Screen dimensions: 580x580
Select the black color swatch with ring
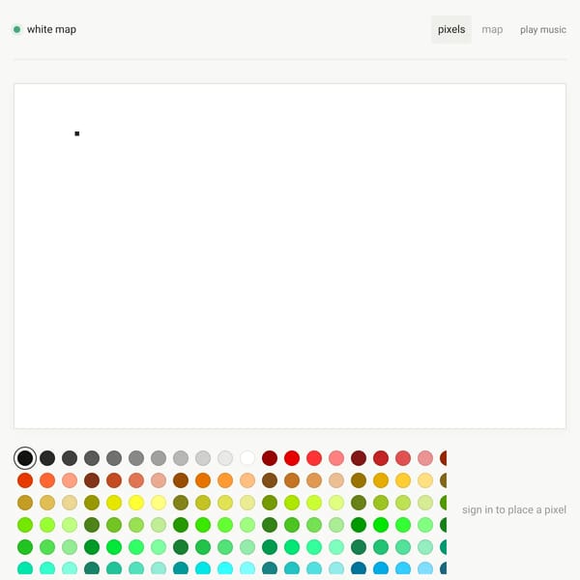pyautogui.click(x=25, y=458)
